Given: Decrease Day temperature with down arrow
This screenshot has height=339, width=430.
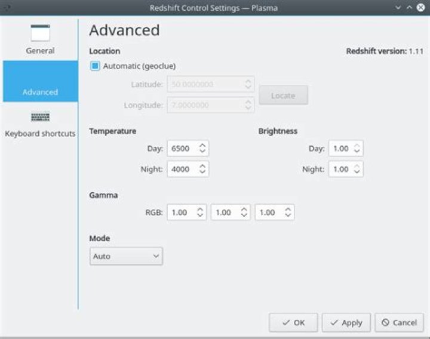Looking at the screenshot, I should 202,151.
